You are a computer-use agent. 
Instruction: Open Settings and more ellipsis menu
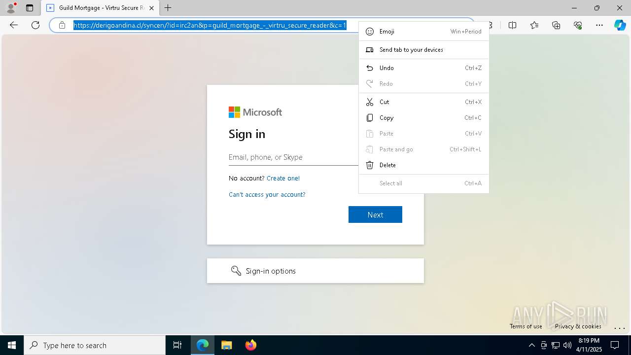[x=599, y=25]
